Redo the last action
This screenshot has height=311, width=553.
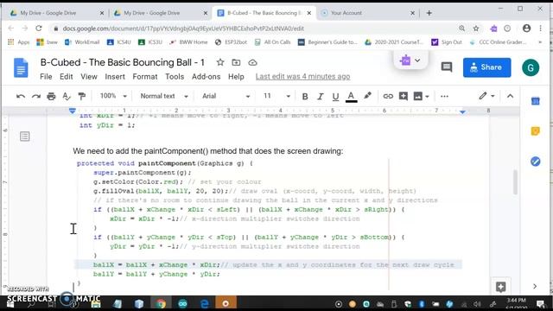pos(36,96)
